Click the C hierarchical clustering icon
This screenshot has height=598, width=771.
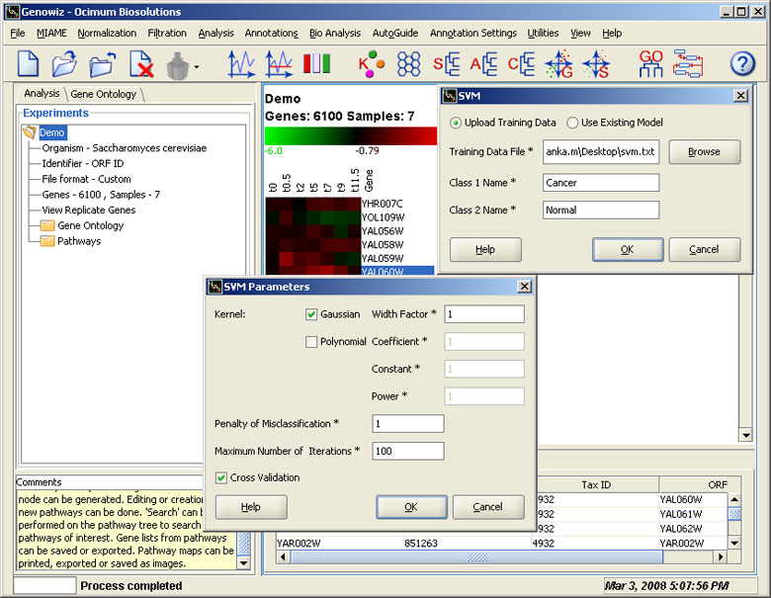coord(521,64)
